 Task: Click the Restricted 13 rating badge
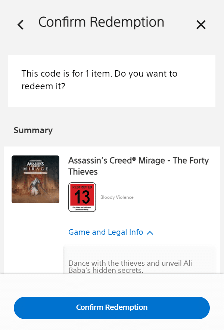(82, 197)
